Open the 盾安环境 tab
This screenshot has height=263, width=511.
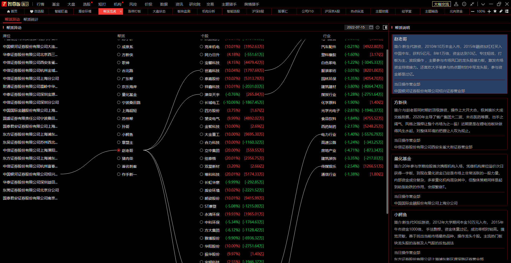click(85, 11)
